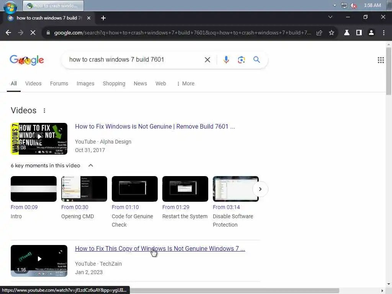Open Chrome Labs flask icon

(347, 33)
